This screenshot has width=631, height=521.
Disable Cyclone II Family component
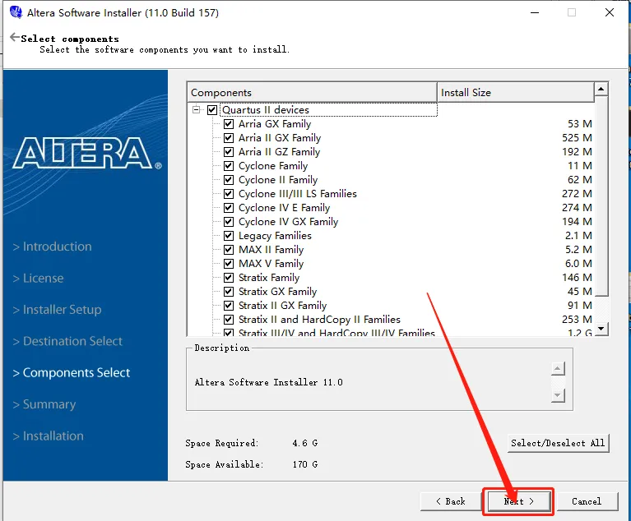229,180
